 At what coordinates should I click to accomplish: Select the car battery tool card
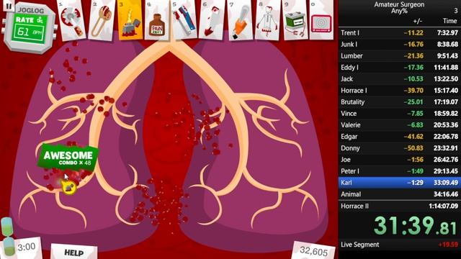click(295, 20)
